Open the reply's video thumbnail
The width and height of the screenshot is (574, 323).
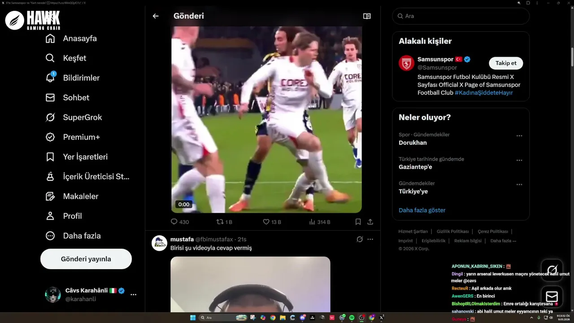250,284
